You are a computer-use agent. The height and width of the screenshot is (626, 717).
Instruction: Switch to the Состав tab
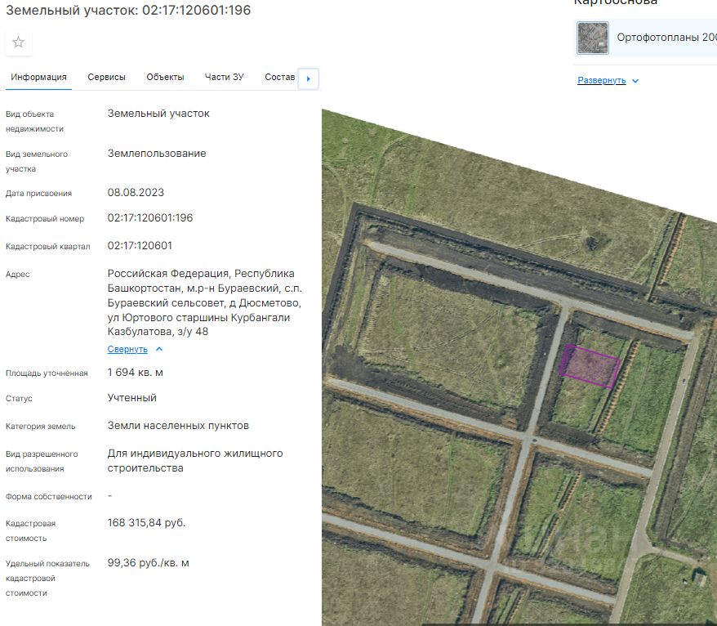(x=279, y=78)
